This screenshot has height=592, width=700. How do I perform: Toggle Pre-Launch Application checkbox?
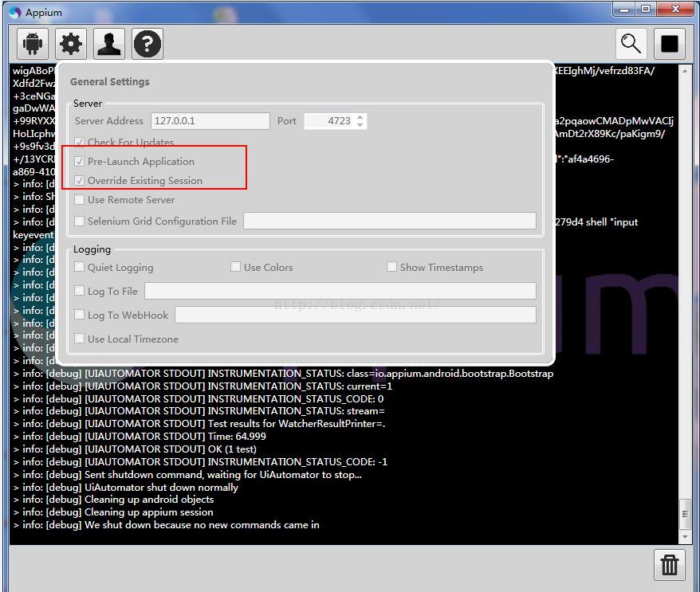[x=80, y=162]
